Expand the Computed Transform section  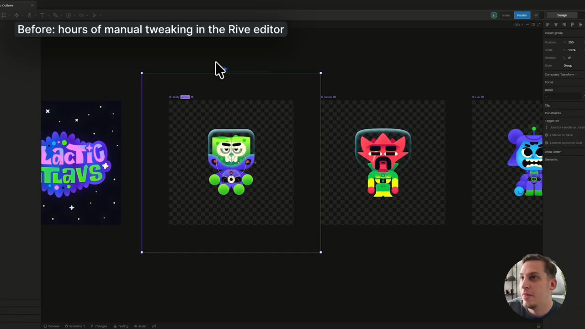coord(560,74)
